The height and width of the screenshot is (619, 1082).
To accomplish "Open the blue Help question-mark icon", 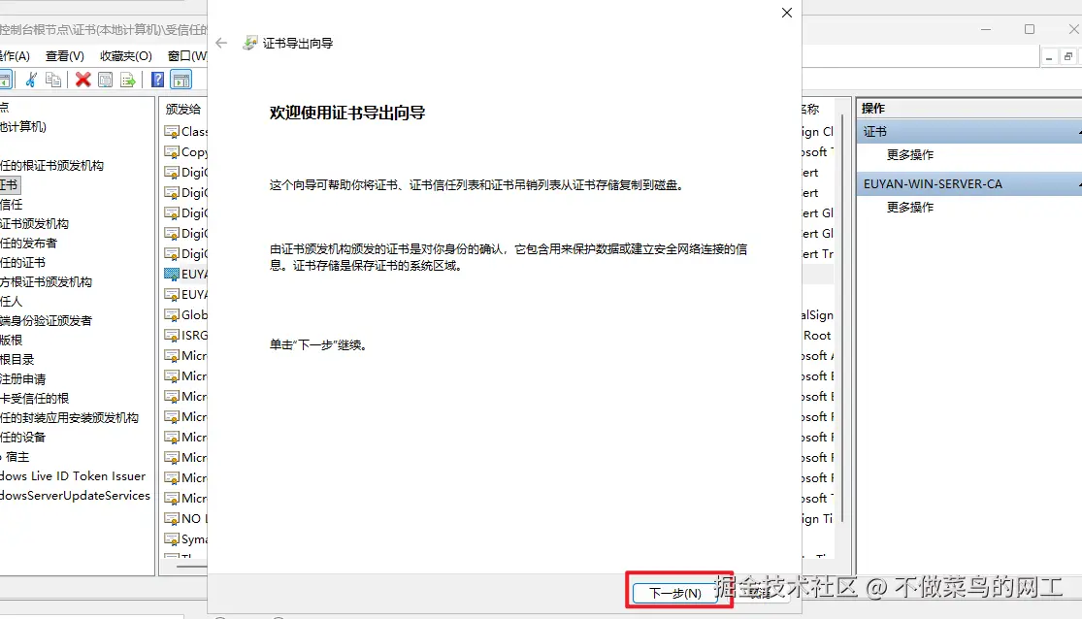I will click(x=157, y=81).
